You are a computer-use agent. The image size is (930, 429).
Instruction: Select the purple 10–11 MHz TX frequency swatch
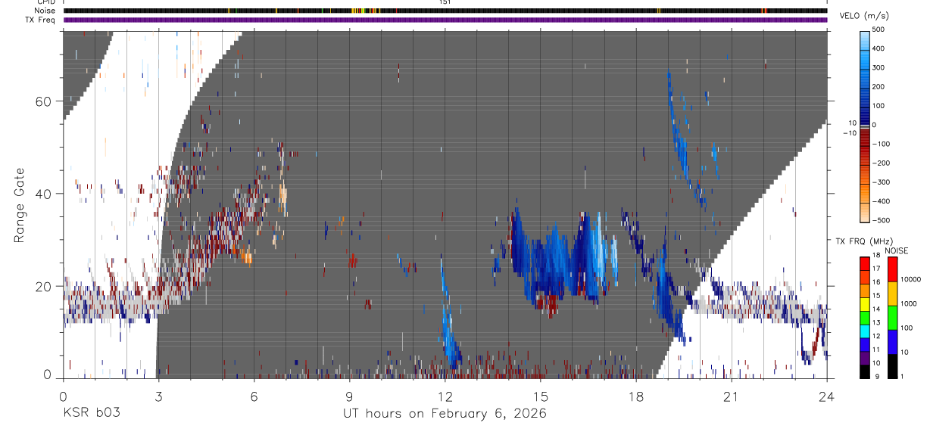(x=864, y=358)
